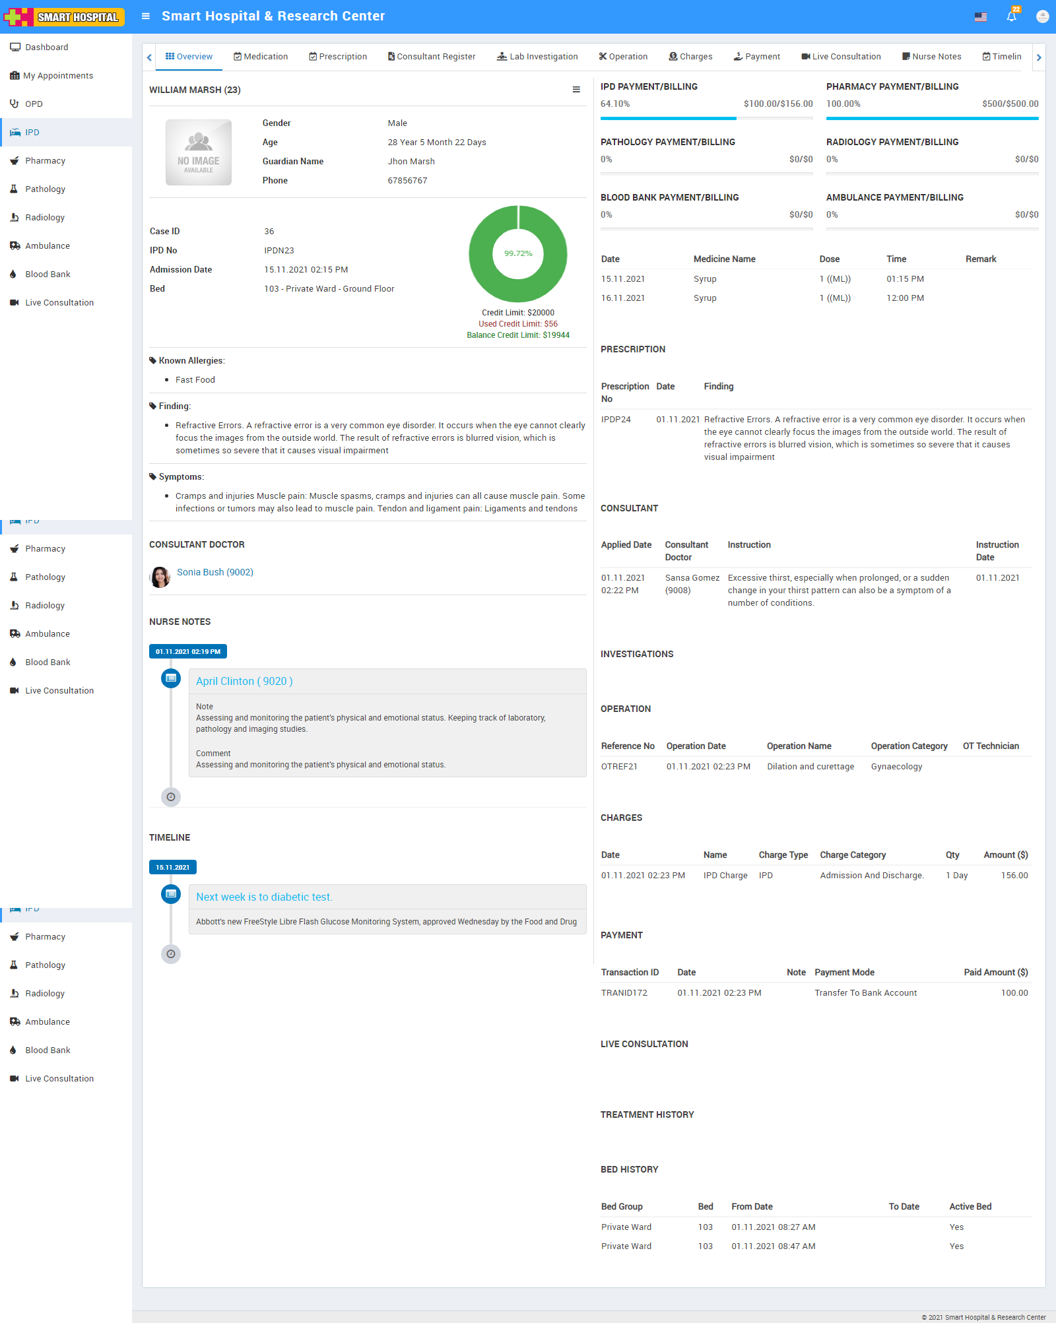Click the user profile avatar in the header
The width and height of the screenshot is (1056, 1323).
[1041, 16]
